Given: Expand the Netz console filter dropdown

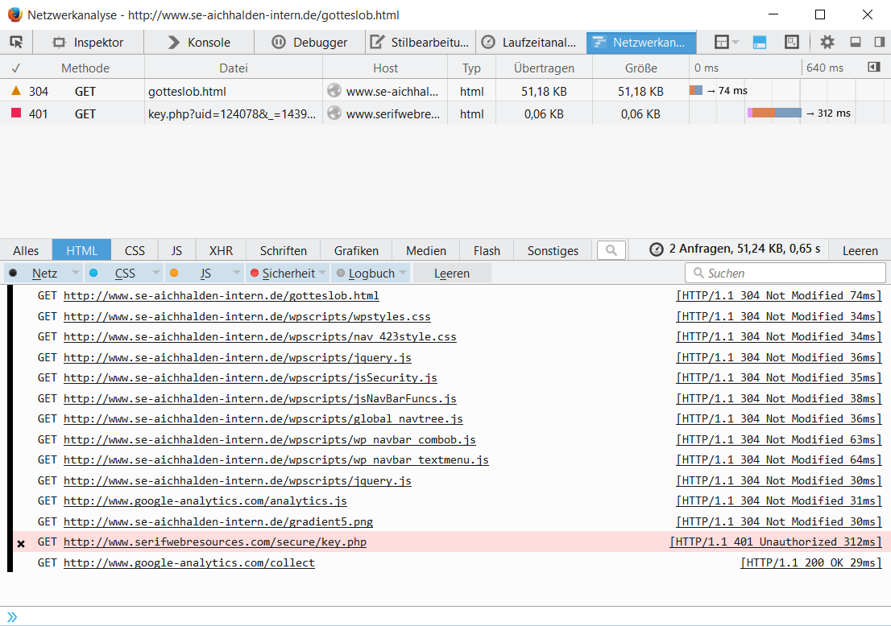Looking at the screenshot, I should point(74,274).
